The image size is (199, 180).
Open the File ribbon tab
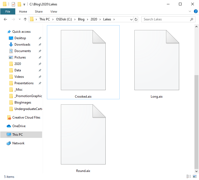(8, 12)
